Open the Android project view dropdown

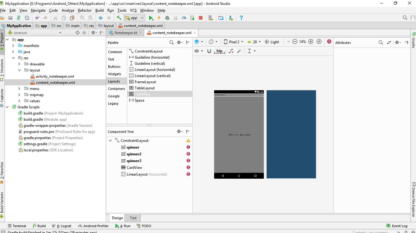point(35,33)
